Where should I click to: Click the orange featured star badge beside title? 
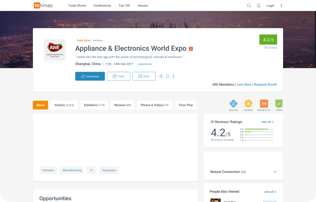191,49
